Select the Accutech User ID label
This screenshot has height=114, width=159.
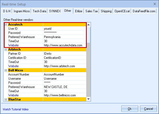point(13,29)
